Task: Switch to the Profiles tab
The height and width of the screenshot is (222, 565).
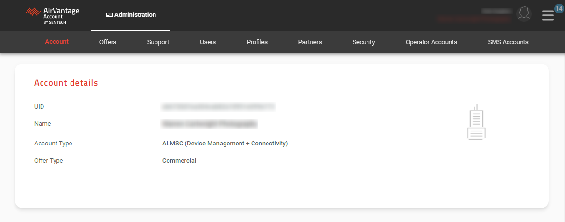Action: tap(257, 42)
